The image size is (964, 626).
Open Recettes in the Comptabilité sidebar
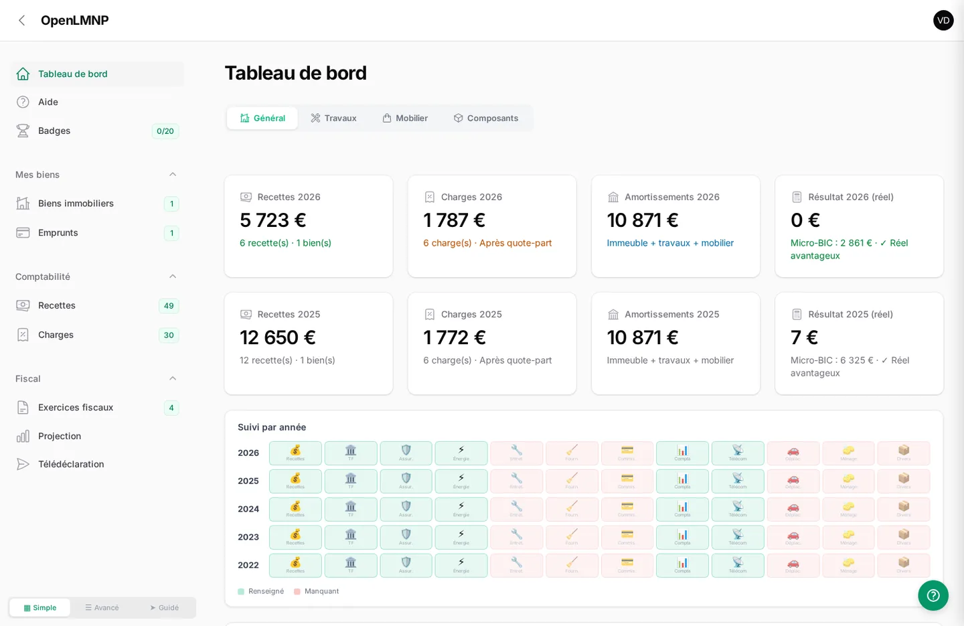pos(97,305)
